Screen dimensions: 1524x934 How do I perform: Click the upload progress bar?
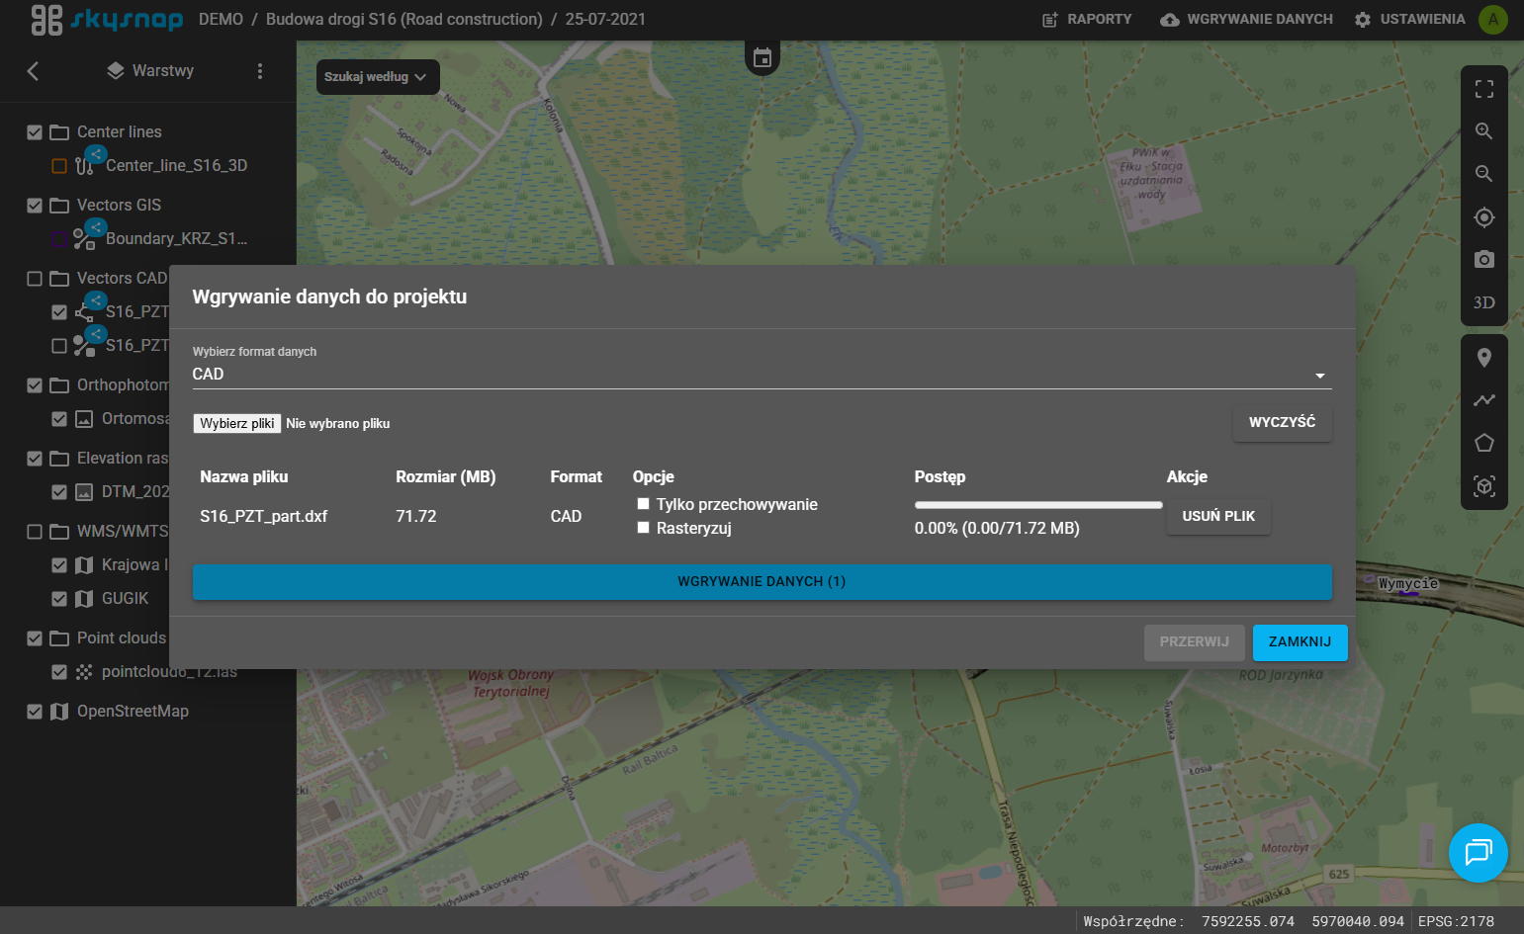(1038, 505)
